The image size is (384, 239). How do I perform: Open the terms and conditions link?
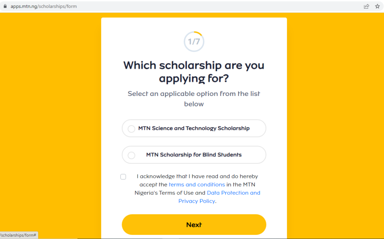coord(197,184)
